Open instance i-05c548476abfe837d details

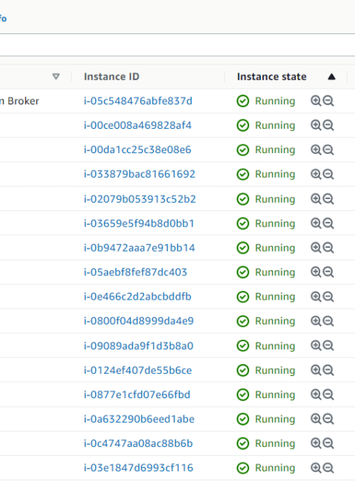click(138, 101)
